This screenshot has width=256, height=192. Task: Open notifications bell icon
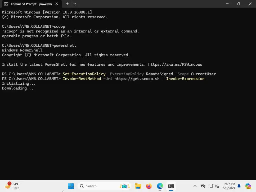click(x=239, y=186)
